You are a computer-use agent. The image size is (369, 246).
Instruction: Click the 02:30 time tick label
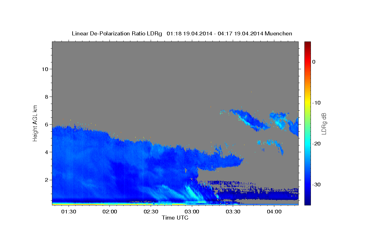(151, 212)
